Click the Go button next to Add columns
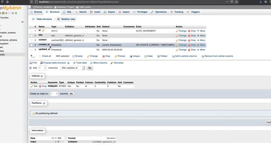Screen dimensions: 271x152 coord(90,68)
